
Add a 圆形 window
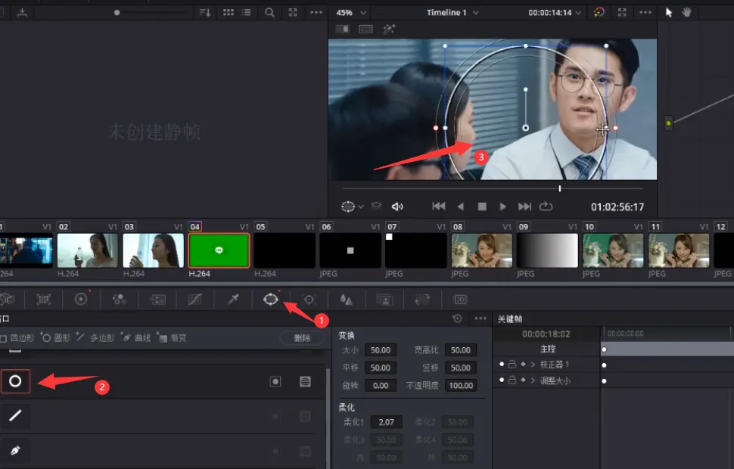click(55, 337)
